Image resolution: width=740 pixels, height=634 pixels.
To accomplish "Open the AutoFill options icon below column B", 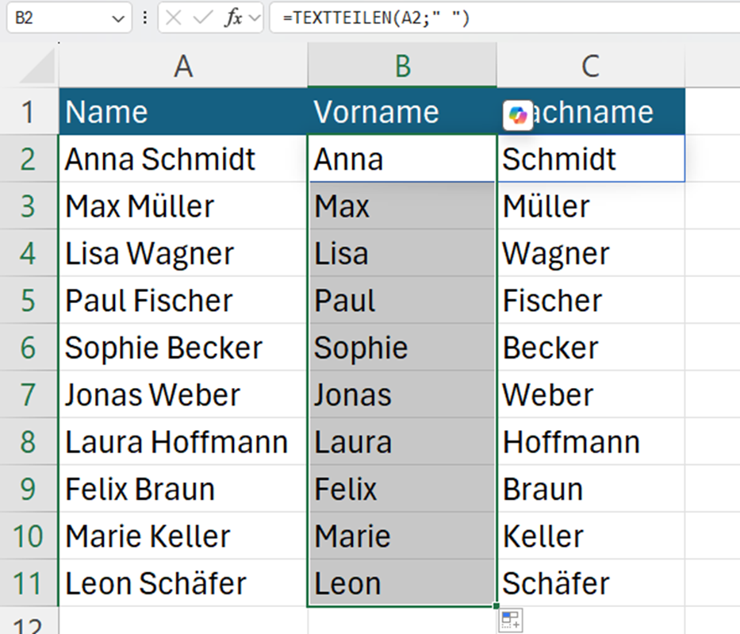I will coord(511,620).
